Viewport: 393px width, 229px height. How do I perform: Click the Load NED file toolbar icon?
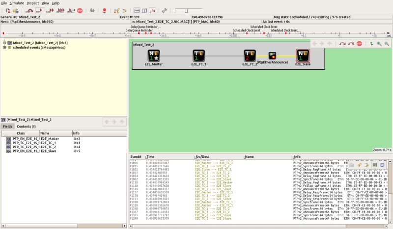16,11
